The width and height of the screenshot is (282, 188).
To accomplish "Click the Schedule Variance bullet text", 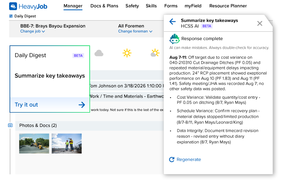I will 218,117.
